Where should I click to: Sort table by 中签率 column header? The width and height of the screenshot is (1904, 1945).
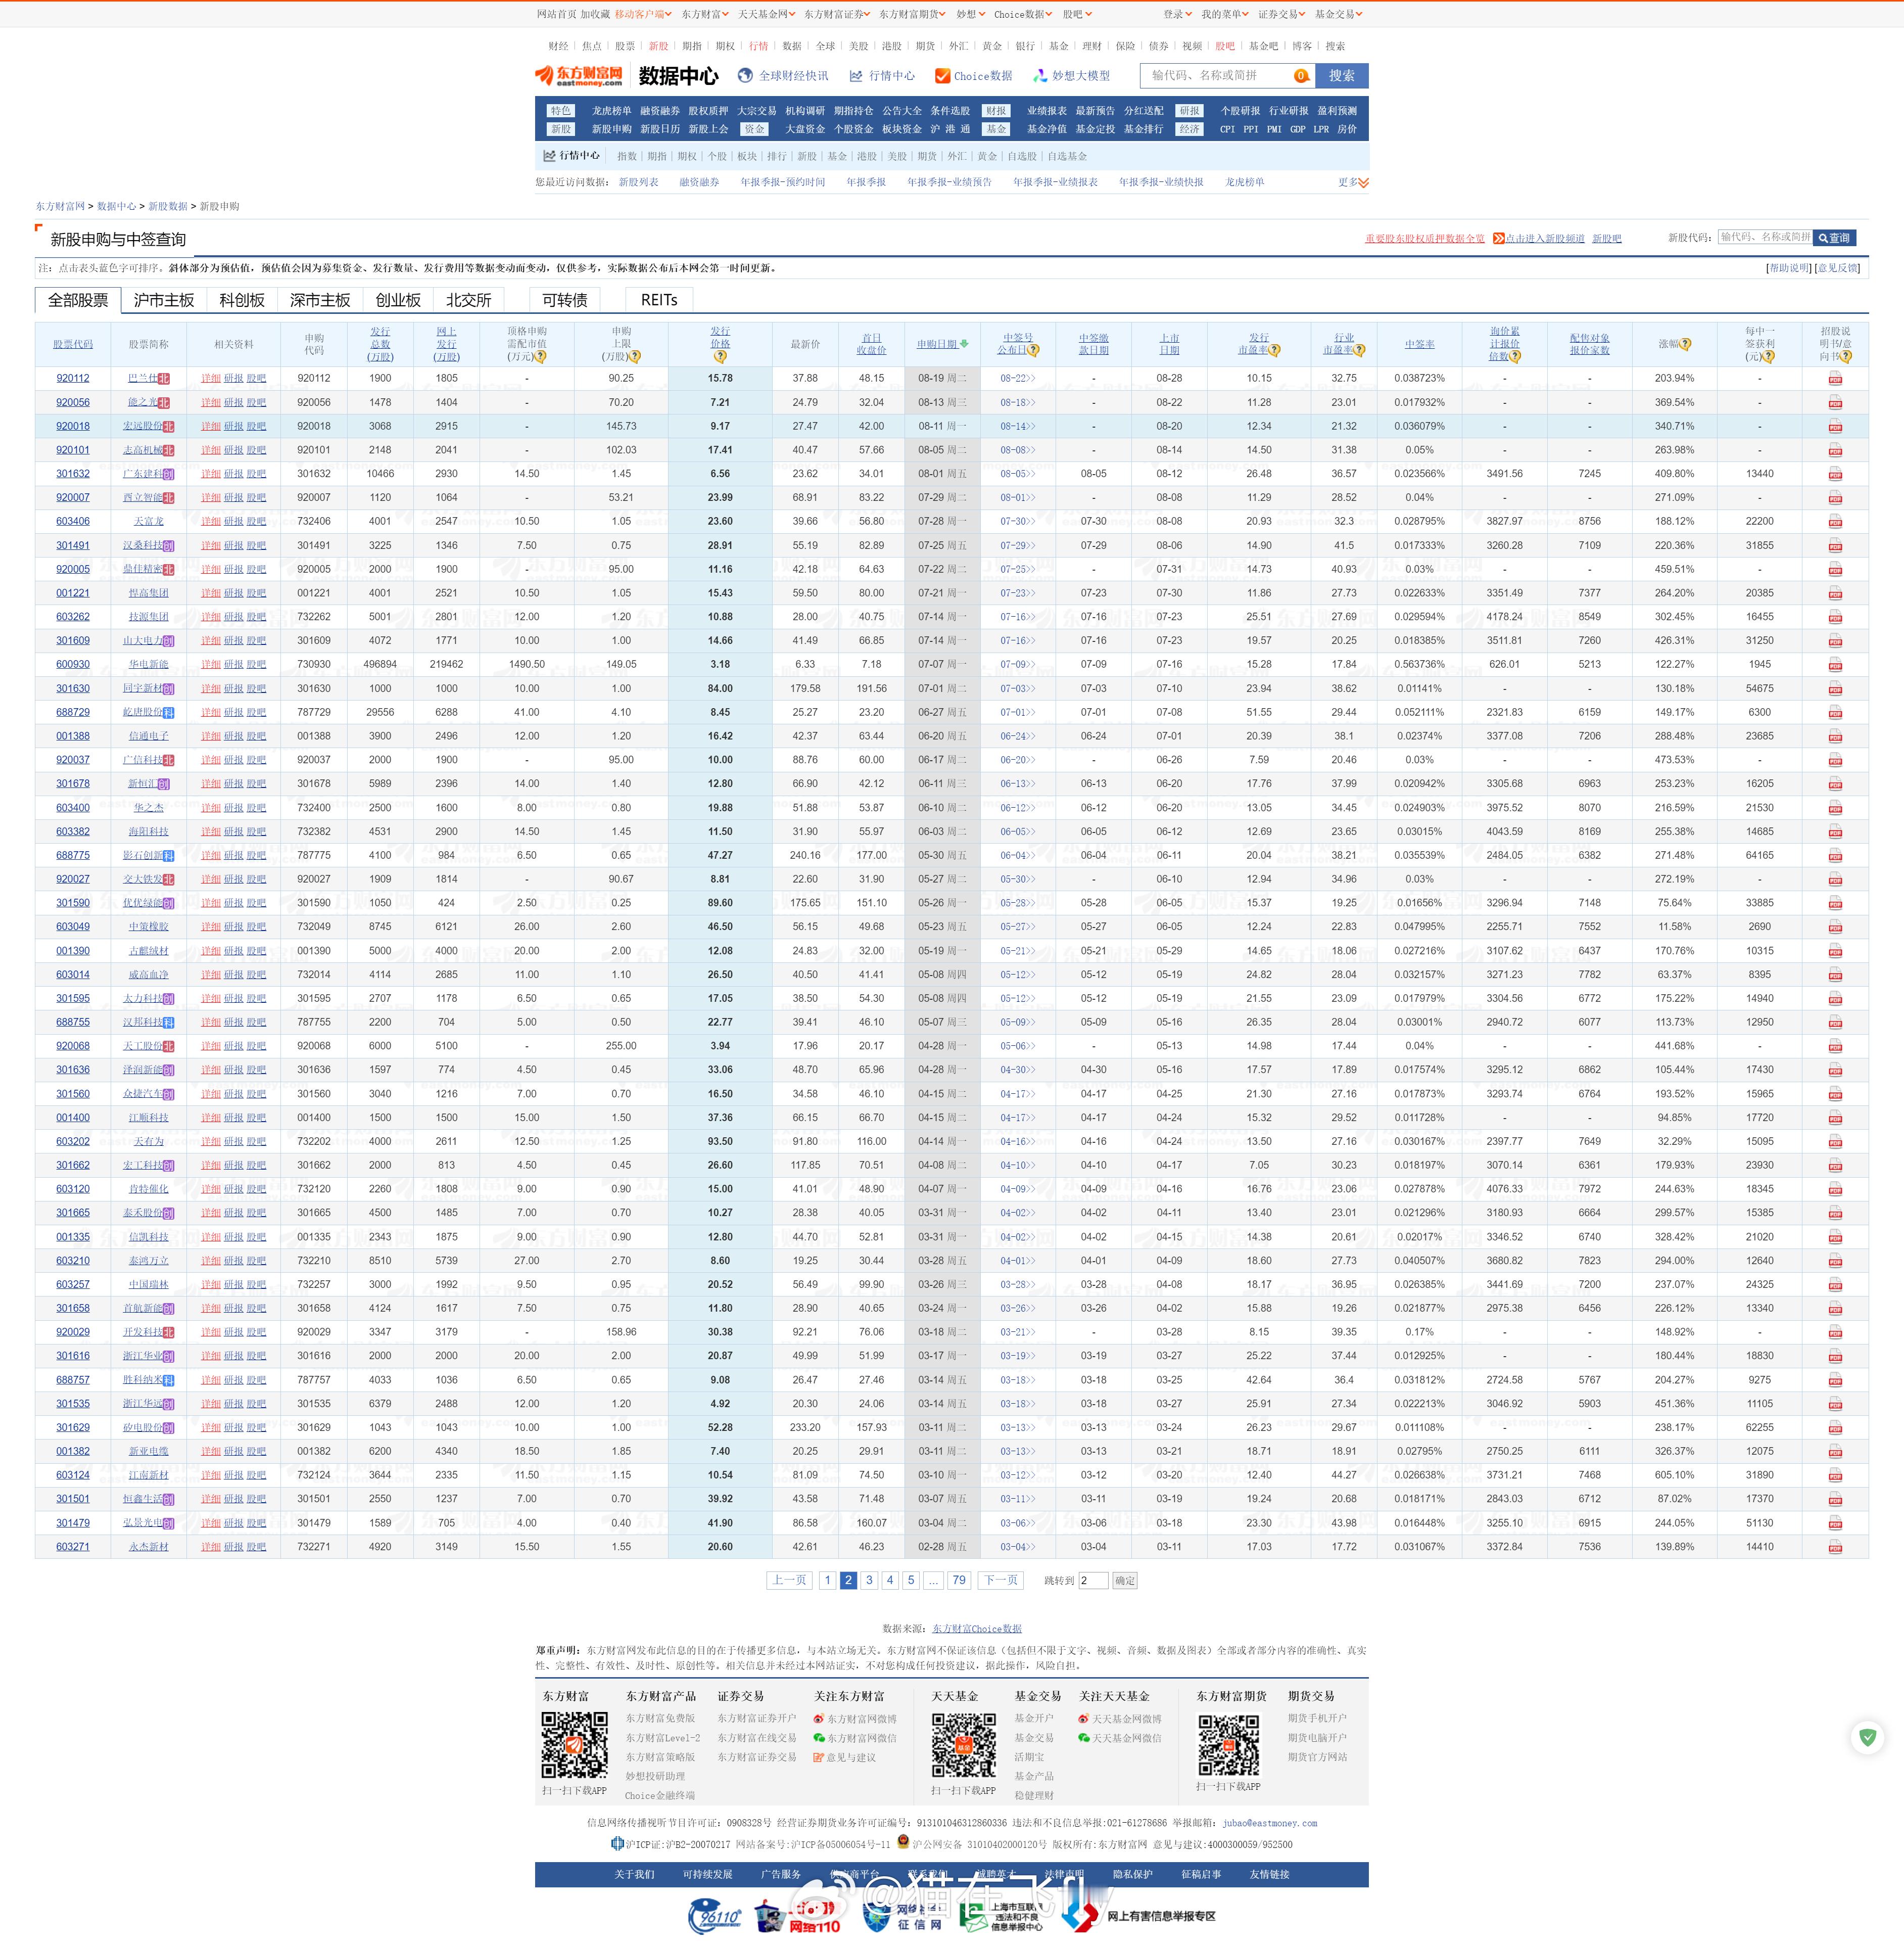point(1419,344)
